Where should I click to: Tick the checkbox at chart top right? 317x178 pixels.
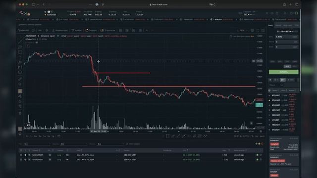(230, 36)
